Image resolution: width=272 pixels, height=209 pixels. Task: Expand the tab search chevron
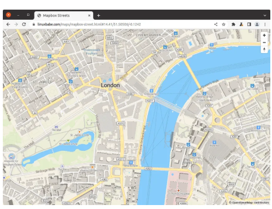265,15
